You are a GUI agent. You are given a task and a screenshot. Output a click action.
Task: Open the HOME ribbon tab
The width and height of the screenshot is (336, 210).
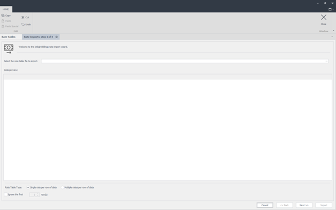6,10
